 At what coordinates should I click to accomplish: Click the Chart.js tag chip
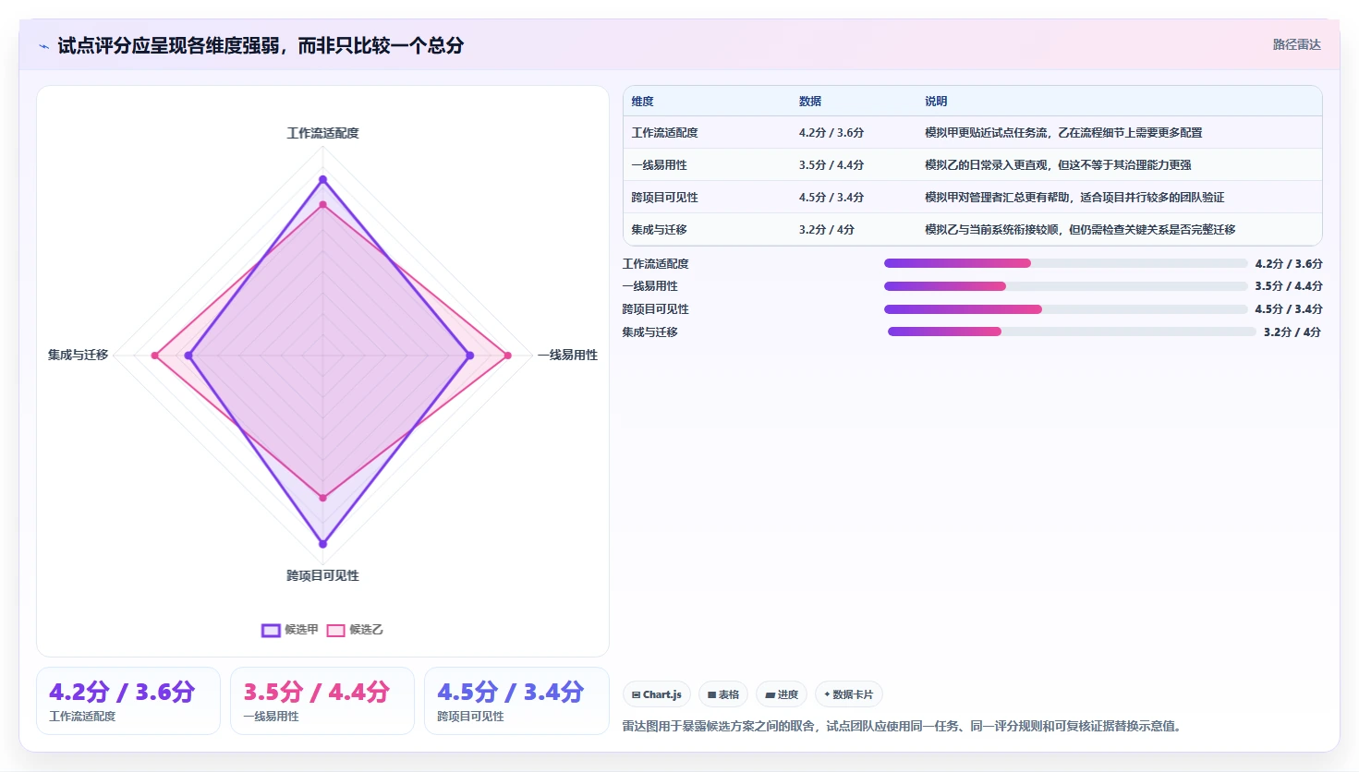coord(657,694)
